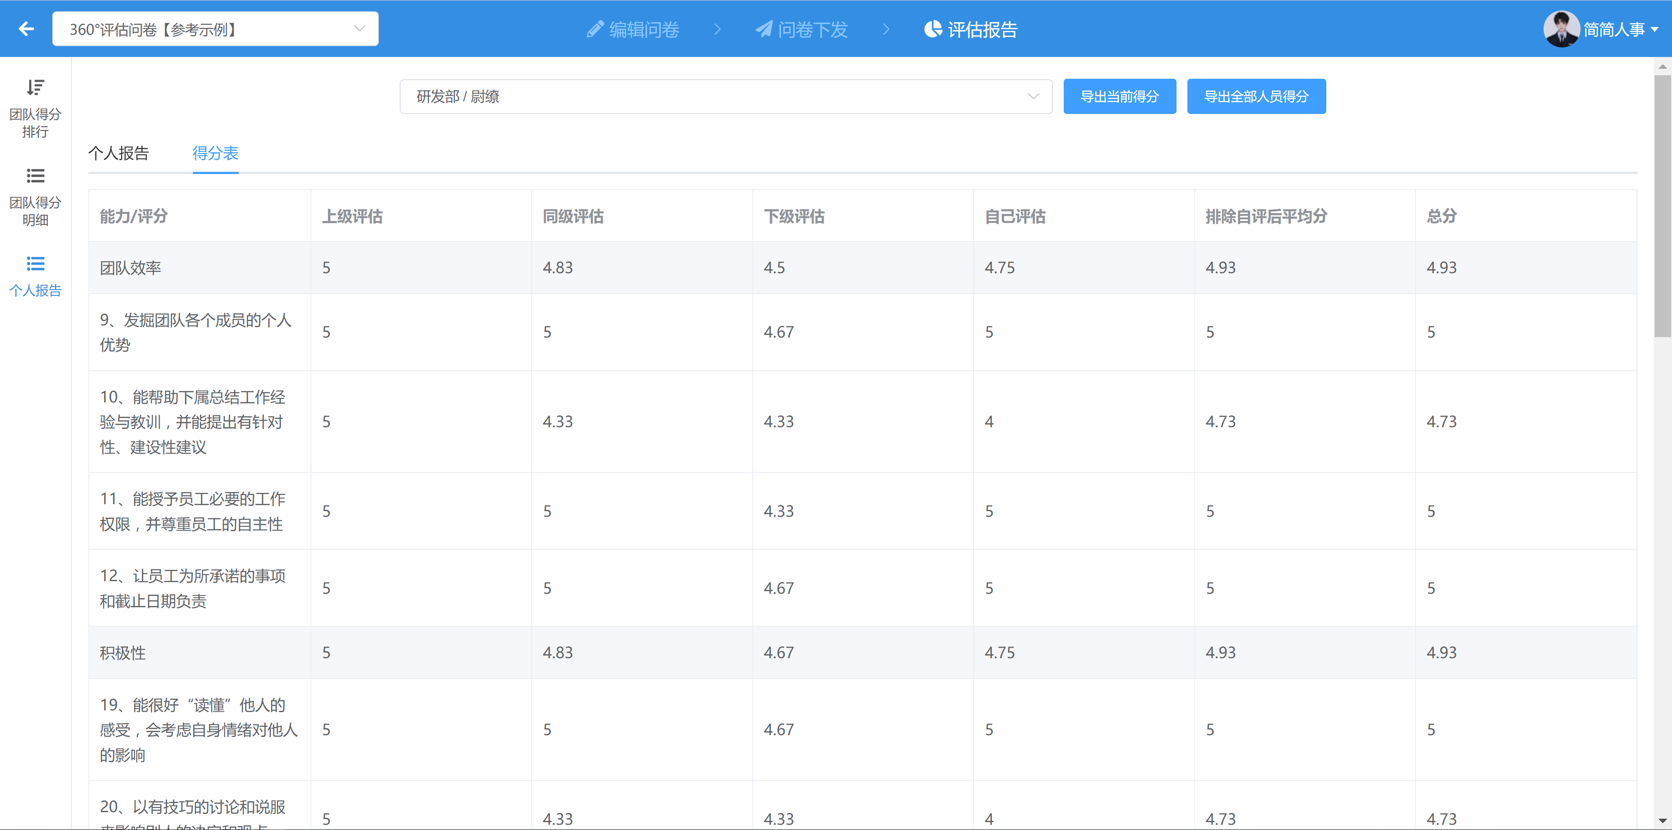
Task: Click 团队效率 自己评估 value 4.75
Action: click(1000, 268)
